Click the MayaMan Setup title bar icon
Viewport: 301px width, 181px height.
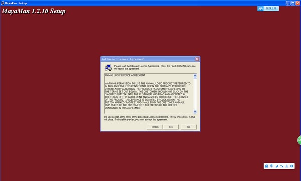point(3,3)
